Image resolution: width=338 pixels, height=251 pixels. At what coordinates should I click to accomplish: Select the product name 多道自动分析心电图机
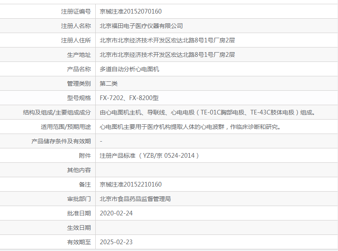pos(129,69)
